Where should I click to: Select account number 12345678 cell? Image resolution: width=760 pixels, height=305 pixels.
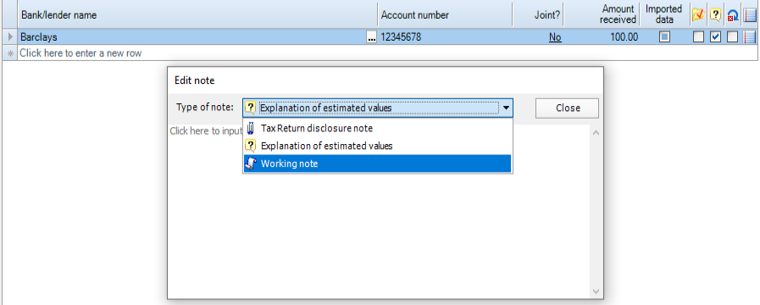coord(445,36)
